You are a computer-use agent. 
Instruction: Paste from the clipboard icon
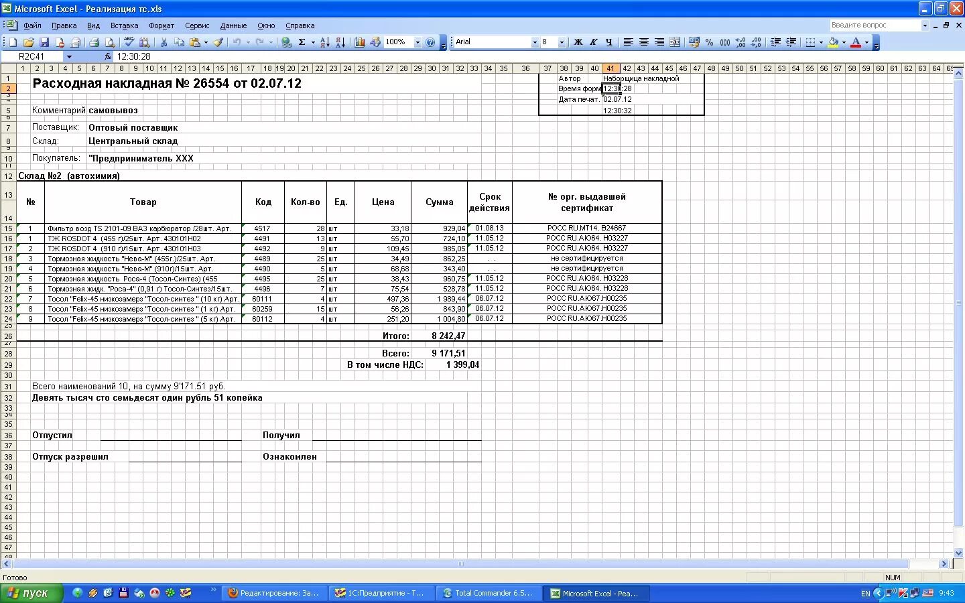[194, 42]
